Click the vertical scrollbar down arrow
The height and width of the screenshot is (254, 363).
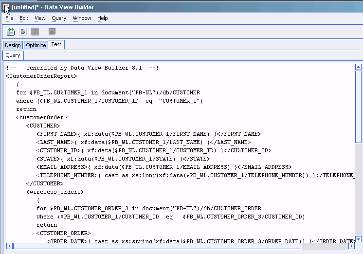tap(358, 239)
